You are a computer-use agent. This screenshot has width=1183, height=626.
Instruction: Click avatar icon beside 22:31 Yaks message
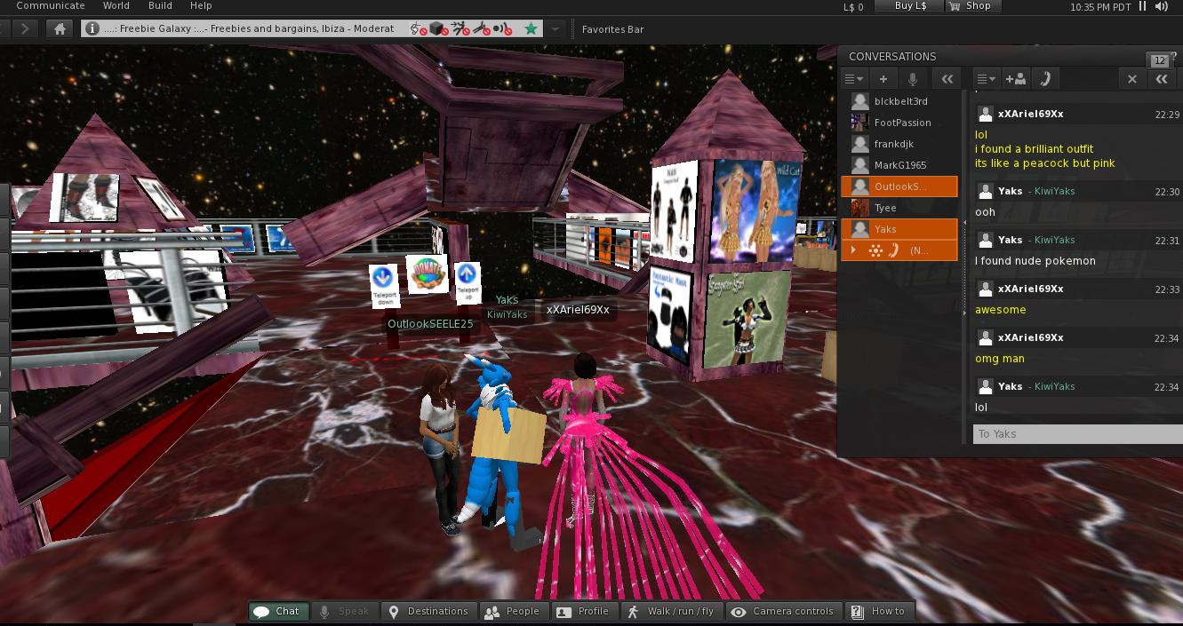pyautogui.click(x=985, y=240)
